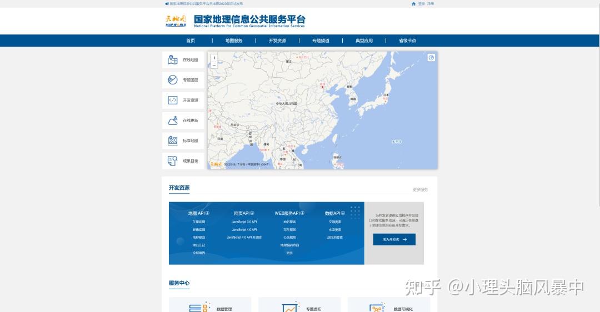600x312 pixels.
Task: Click the WEB服务API column heading
Action: [x=287, y=213]
